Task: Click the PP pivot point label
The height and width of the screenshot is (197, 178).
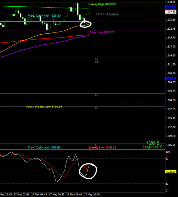Action: [97, 62]
